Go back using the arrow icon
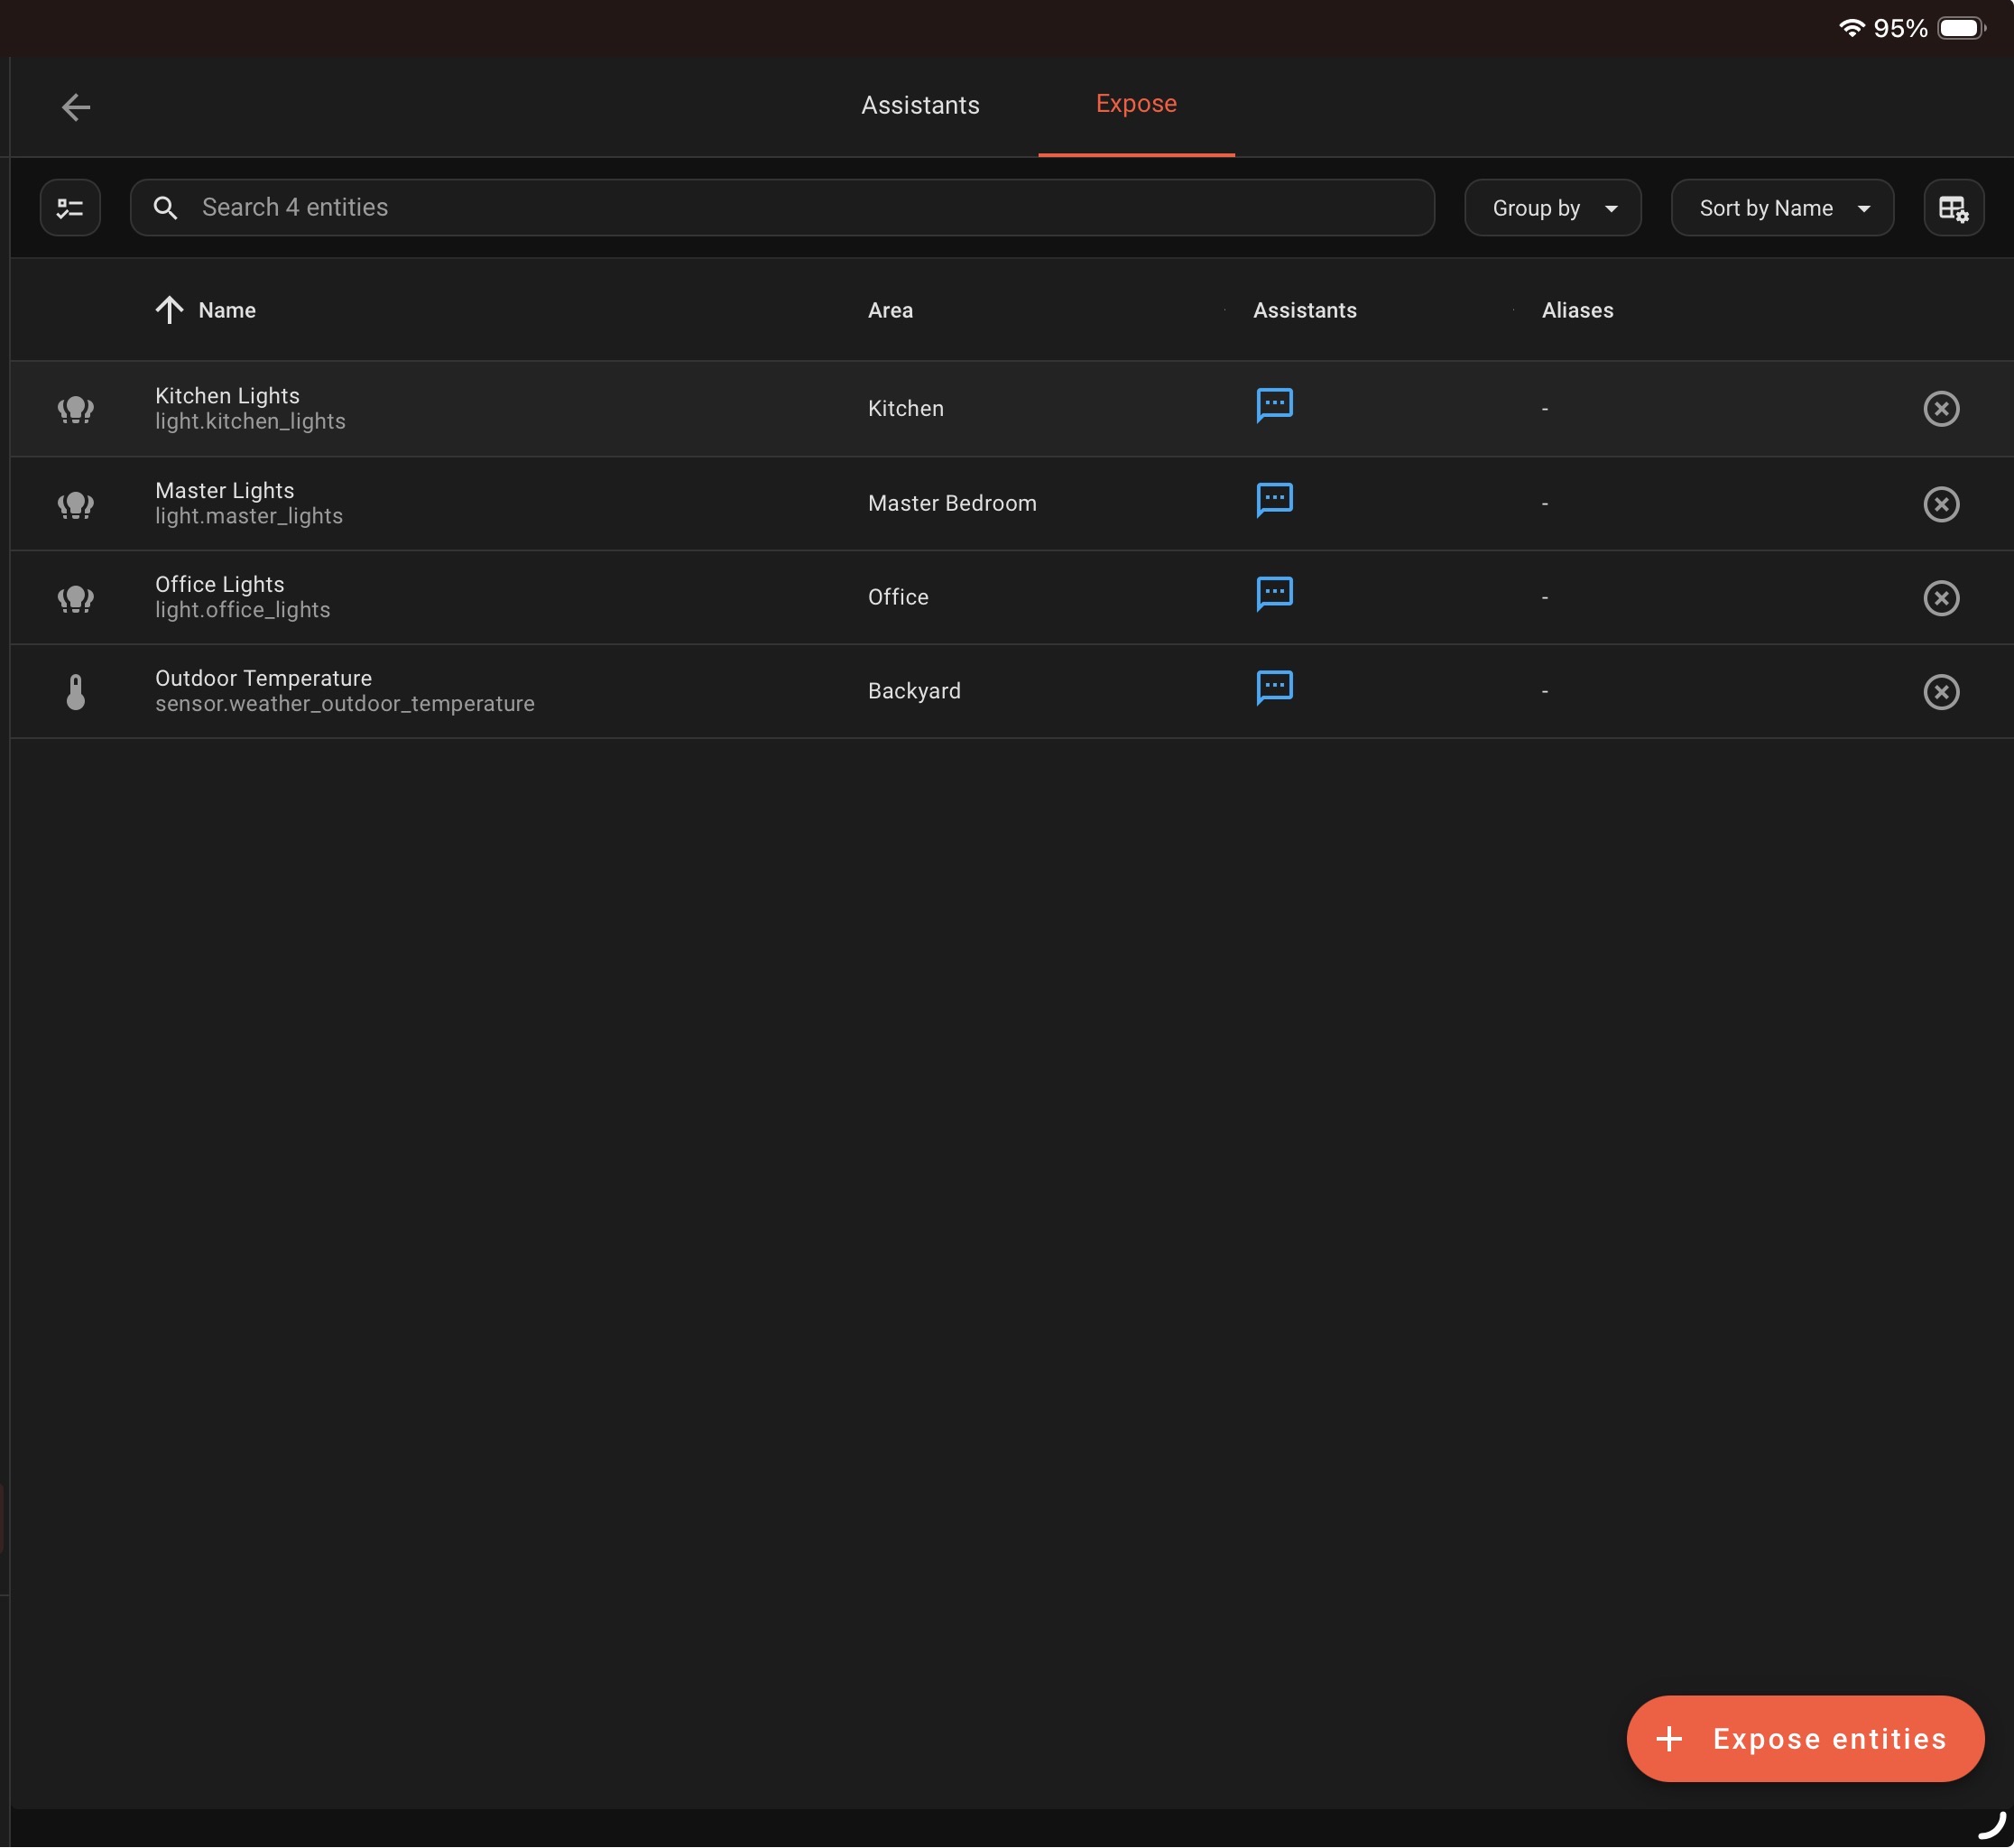Screen dimensions: 2014x1848 [76, 107]
